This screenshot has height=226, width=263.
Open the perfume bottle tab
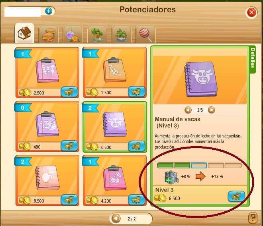point(73,35)
